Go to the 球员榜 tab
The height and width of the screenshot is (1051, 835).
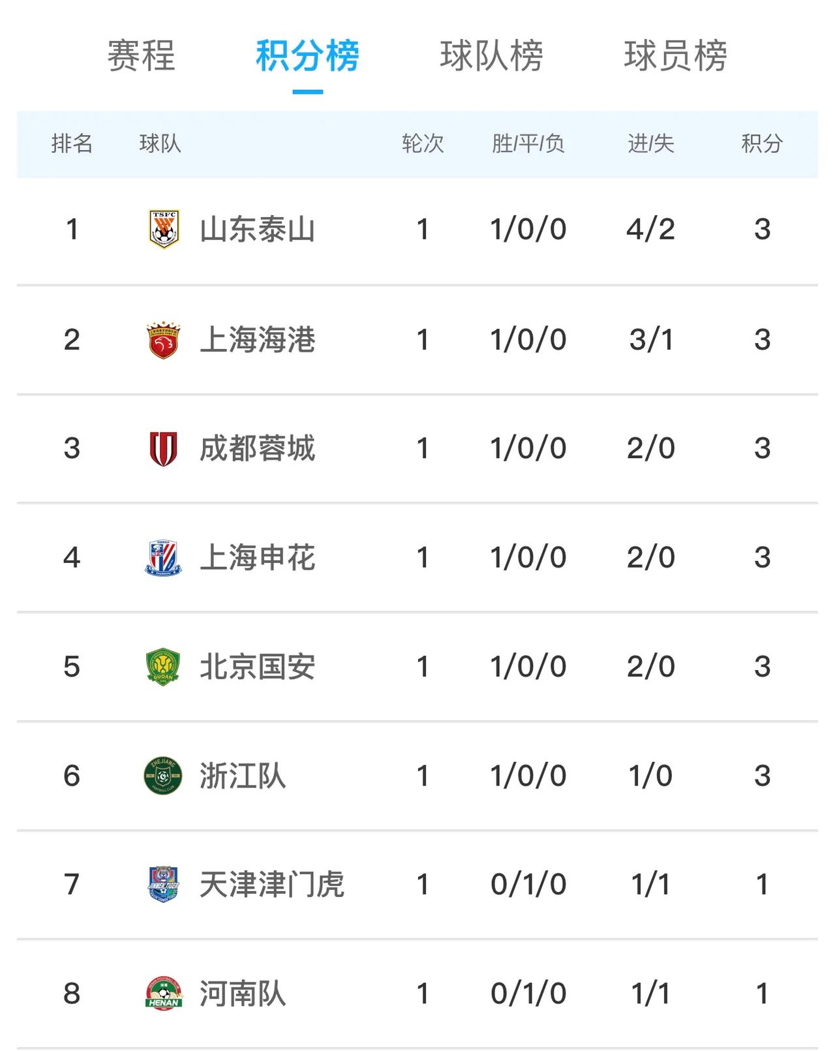click(676, 55)
